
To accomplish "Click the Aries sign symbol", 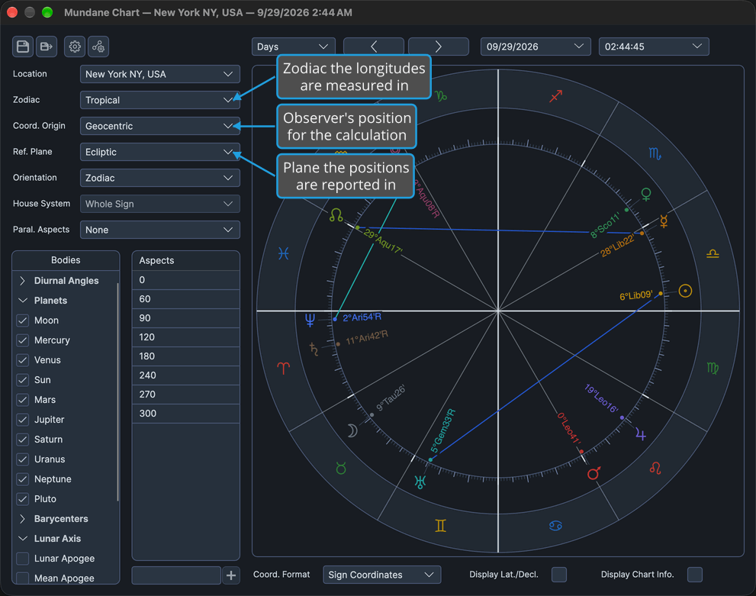I will 284,369.
